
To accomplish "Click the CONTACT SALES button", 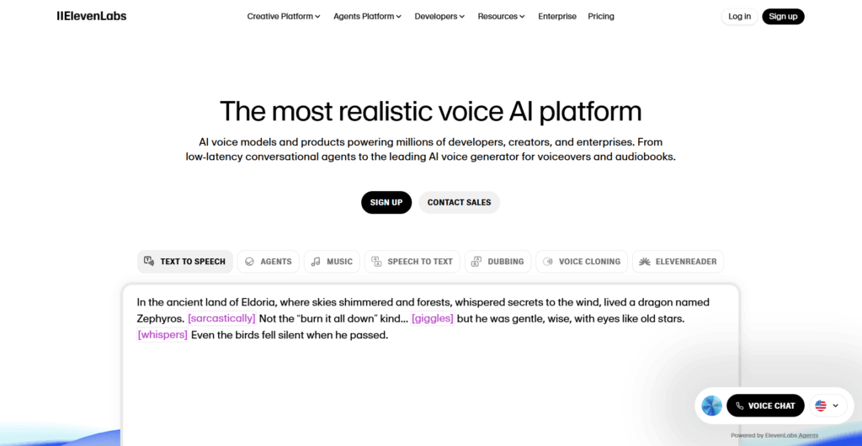I will [459, 202].
